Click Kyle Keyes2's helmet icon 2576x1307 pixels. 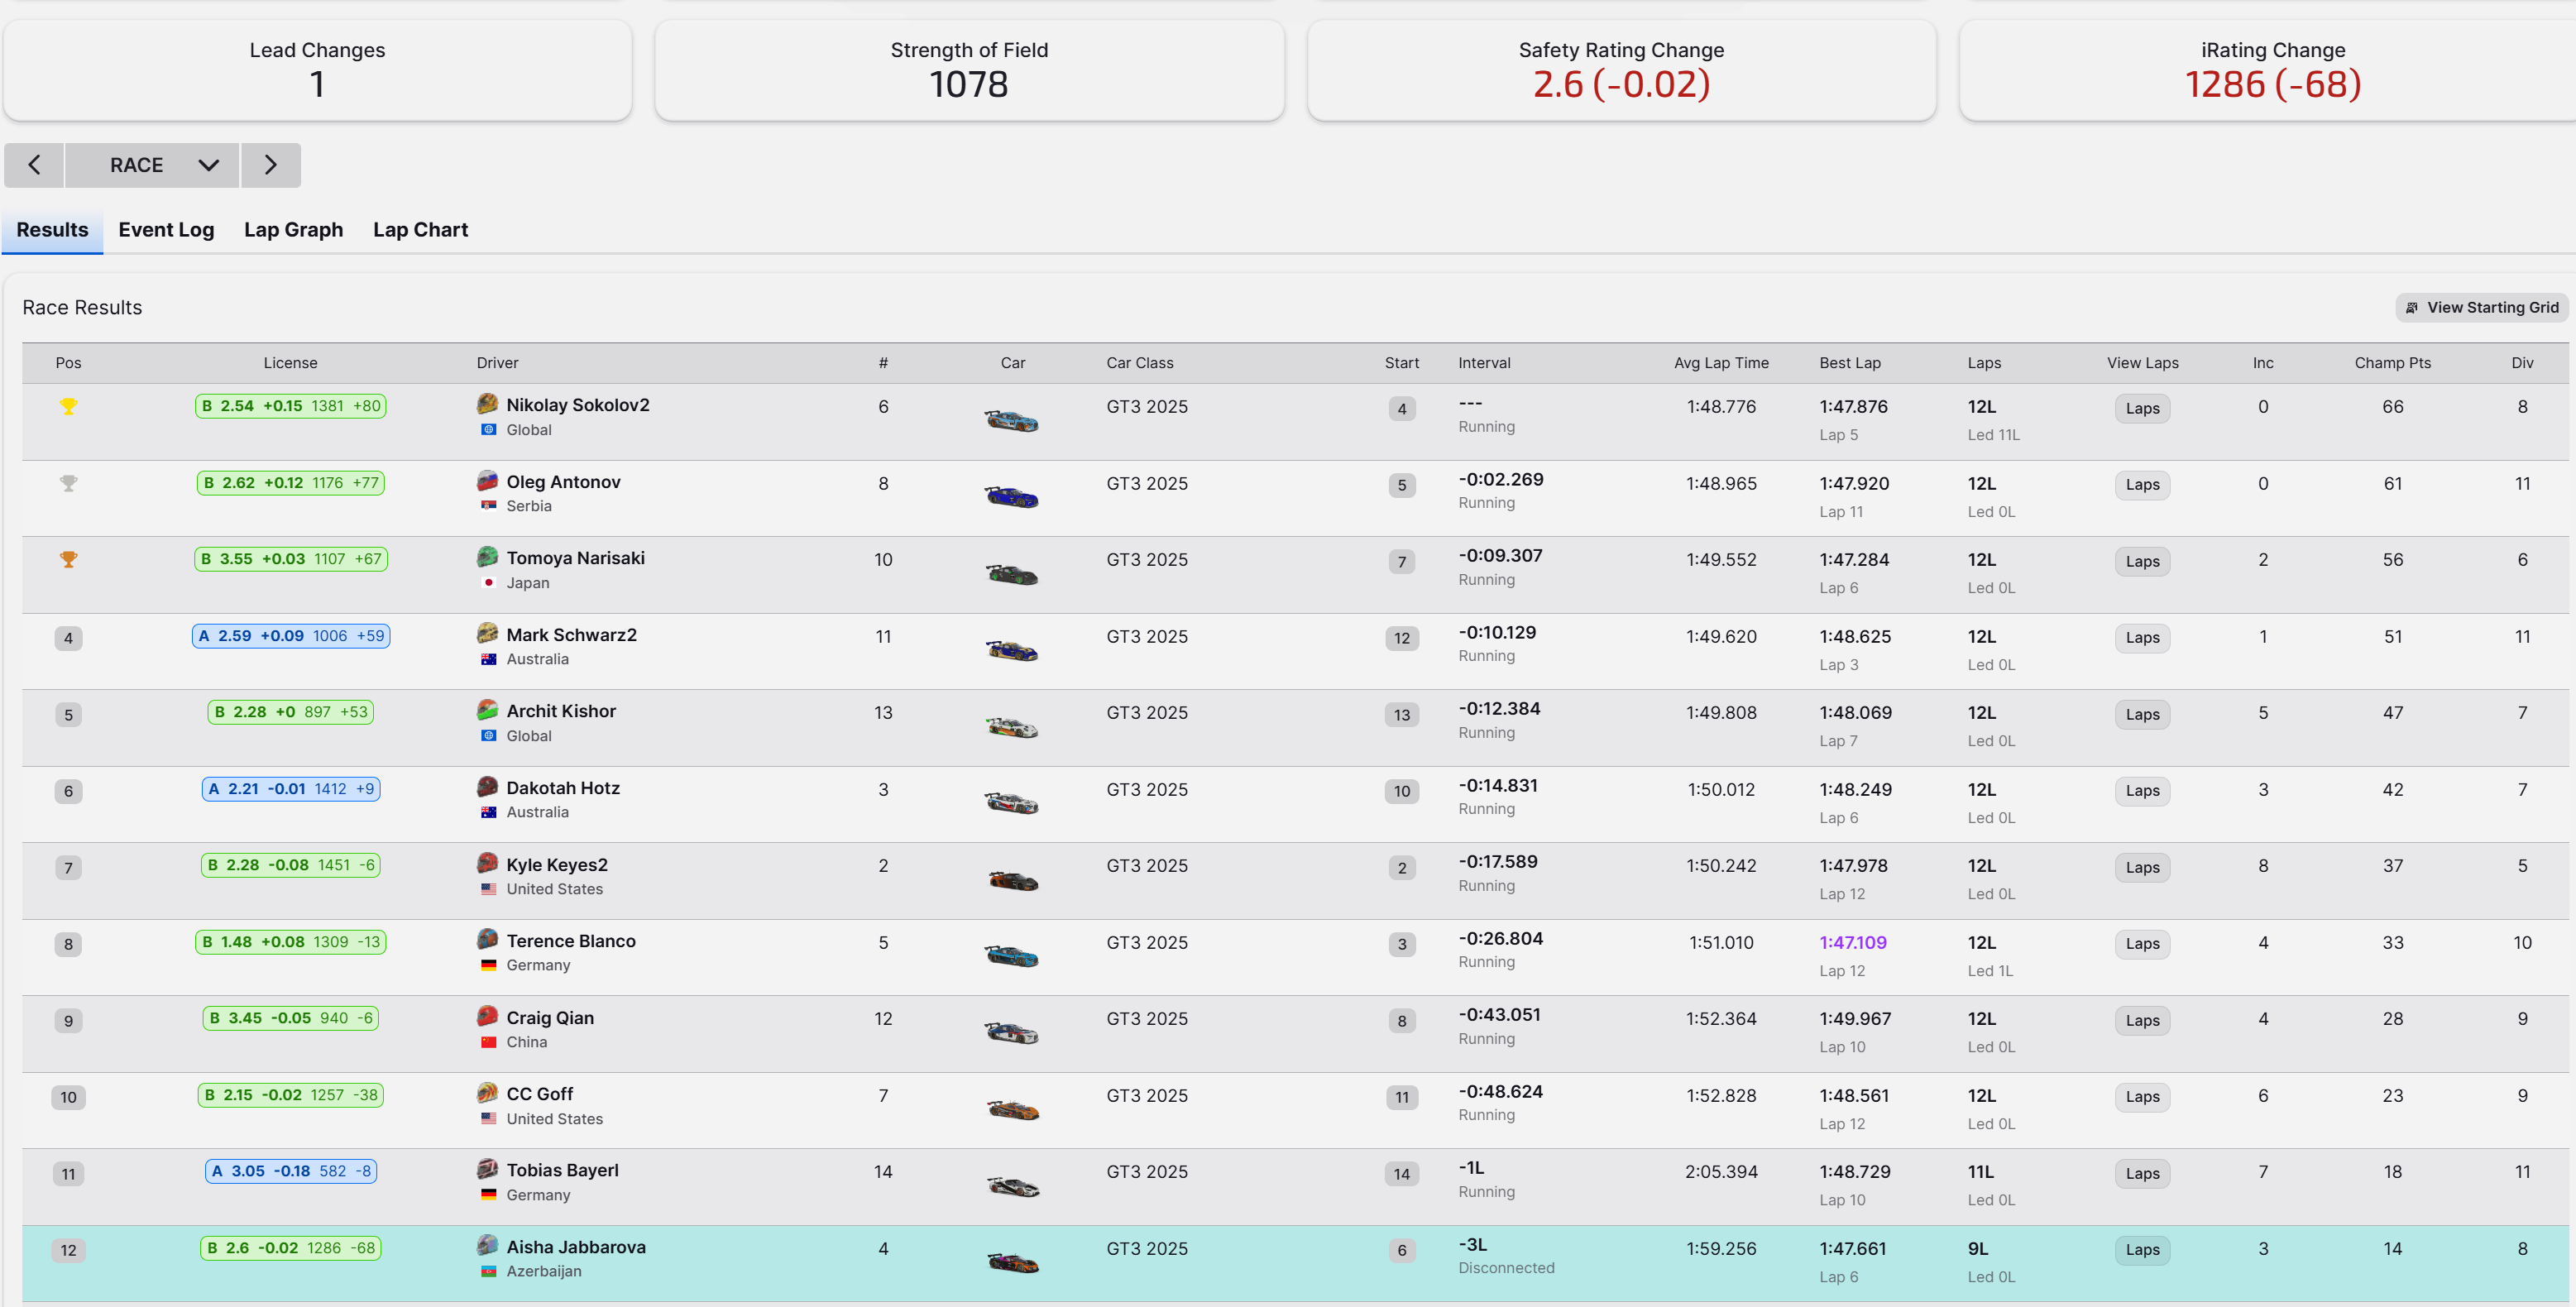tap(487, 863)
